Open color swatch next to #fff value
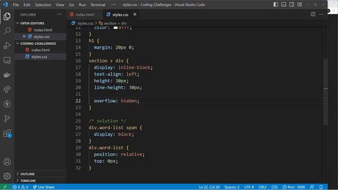The height and width of the screenshot is (190, 338). (x=116, y=27)
